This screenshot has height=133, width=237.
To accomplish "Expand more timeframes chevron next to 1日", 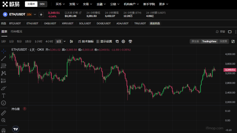I will click(x=64, y=41).
